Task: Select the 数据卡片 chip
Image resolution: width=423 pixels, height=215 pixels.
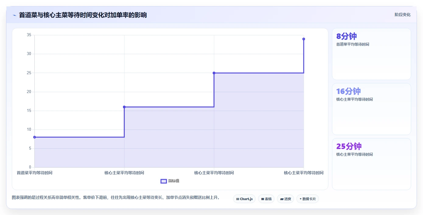Action: point(308,199)
